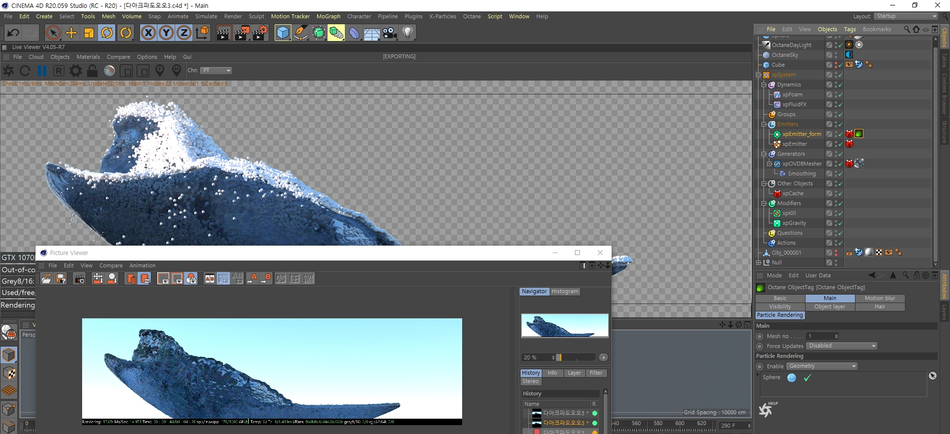The width and height of the screenshot is (950, 434).
Task: Open Particle Rendering Enable Geometry dropdown
Action: (822, 366)
